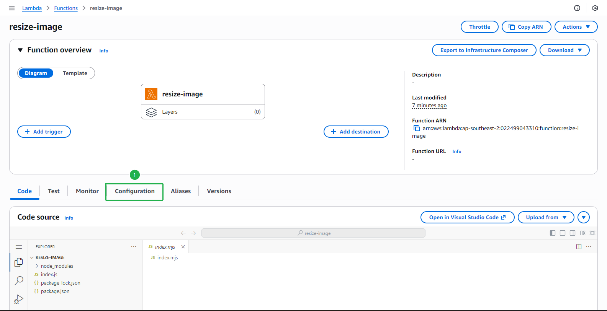The height and width of the screenshot is (311, 607).
Task: Click the info circle icon in top bar
Action: (x=577, y=8)
